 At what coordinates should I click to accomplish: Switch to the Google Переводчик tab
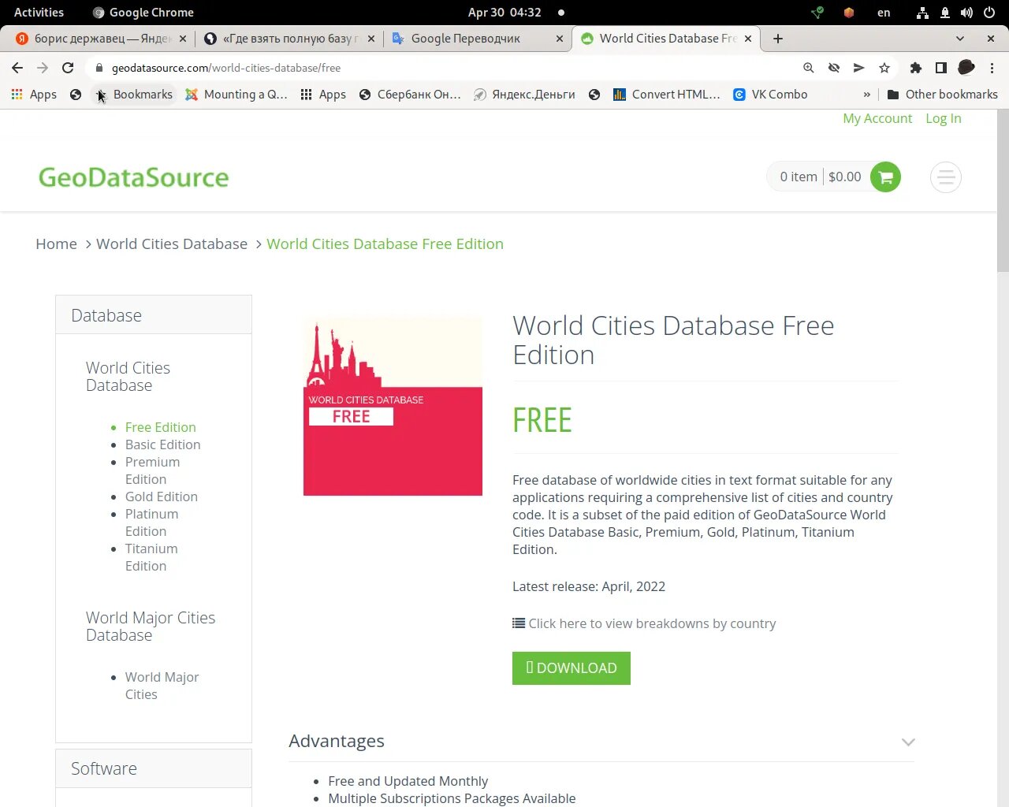478,39
